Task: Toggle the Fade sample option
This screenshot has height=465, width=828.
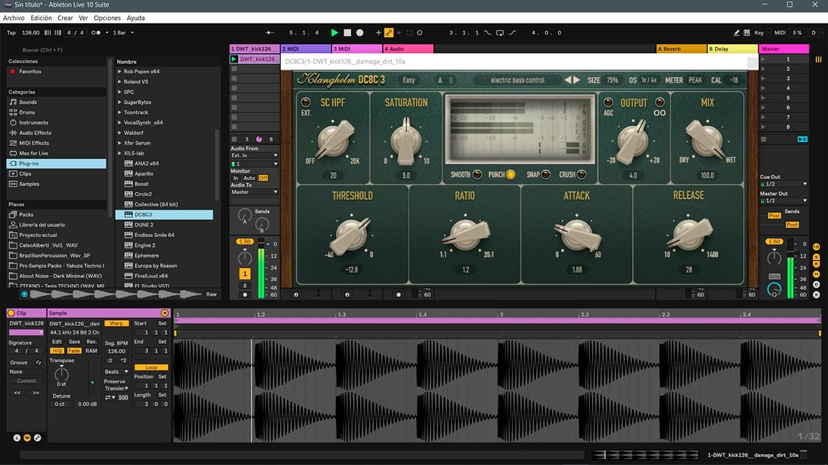Action: [74, 351]
